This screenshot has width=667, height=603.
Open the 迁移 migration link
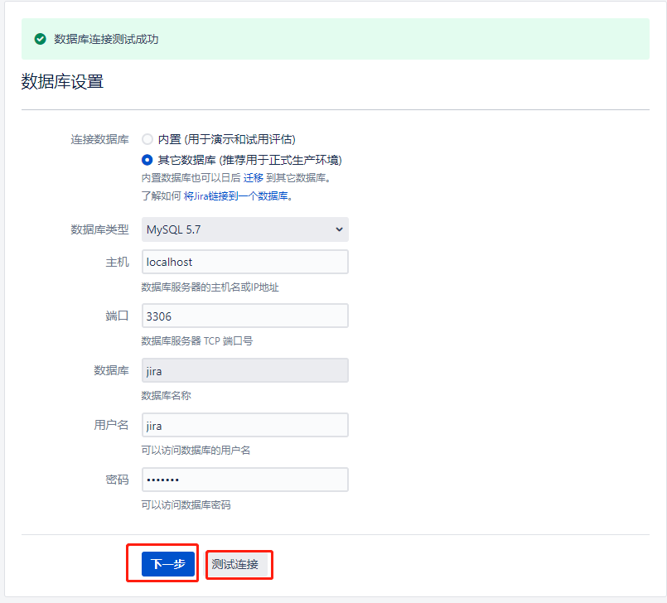[x=253, y=178]
